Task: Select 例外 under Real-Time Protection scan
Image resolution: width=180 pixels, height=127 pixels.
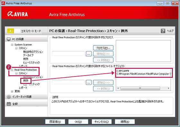Action: click(26, 81)
